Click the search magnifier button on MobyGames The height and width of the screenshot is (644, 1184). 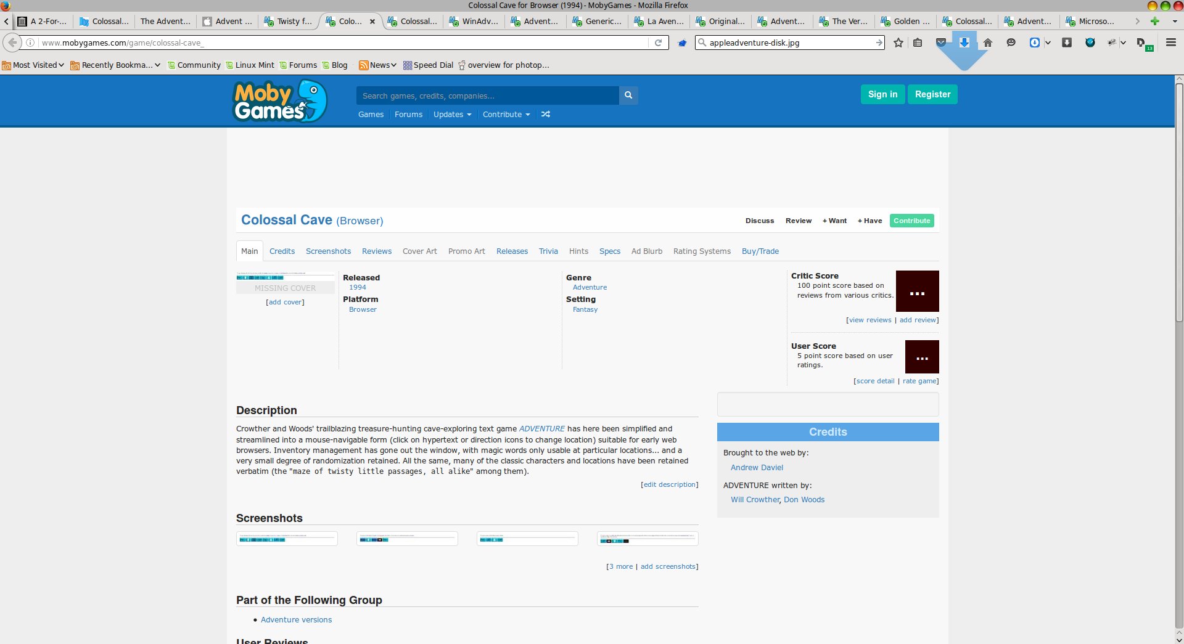628,96
